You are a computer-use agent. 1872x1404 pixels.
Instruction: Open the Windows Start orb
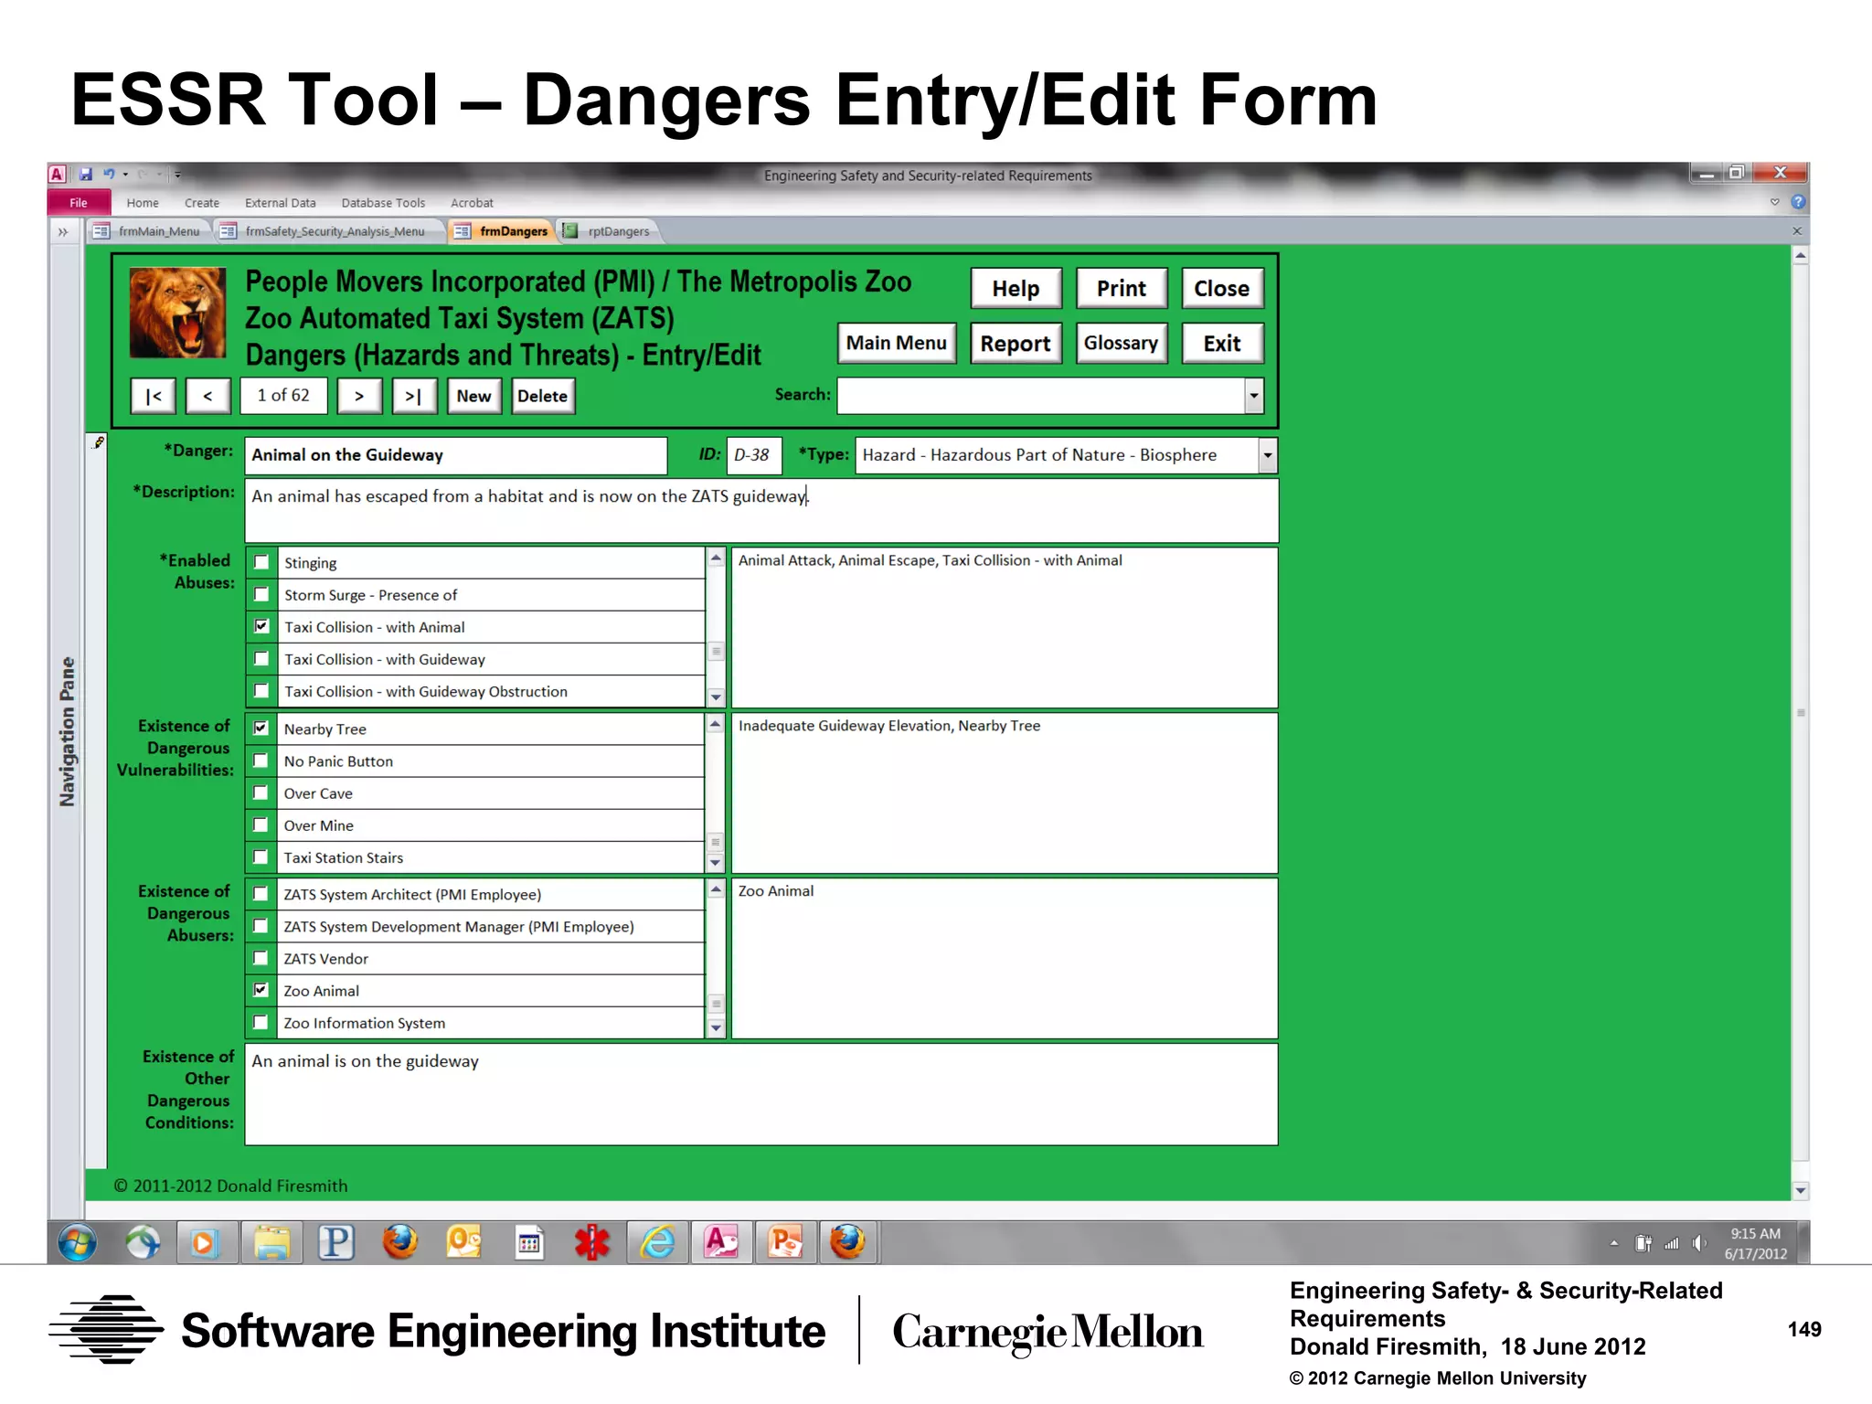77,1242
